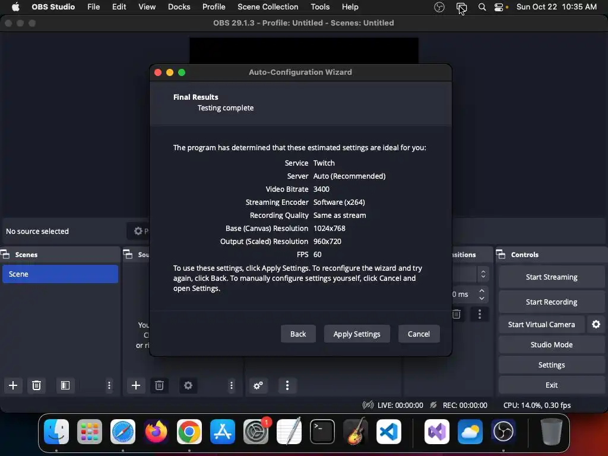Open audio mixer advanced gears icon

coord(258,385)
